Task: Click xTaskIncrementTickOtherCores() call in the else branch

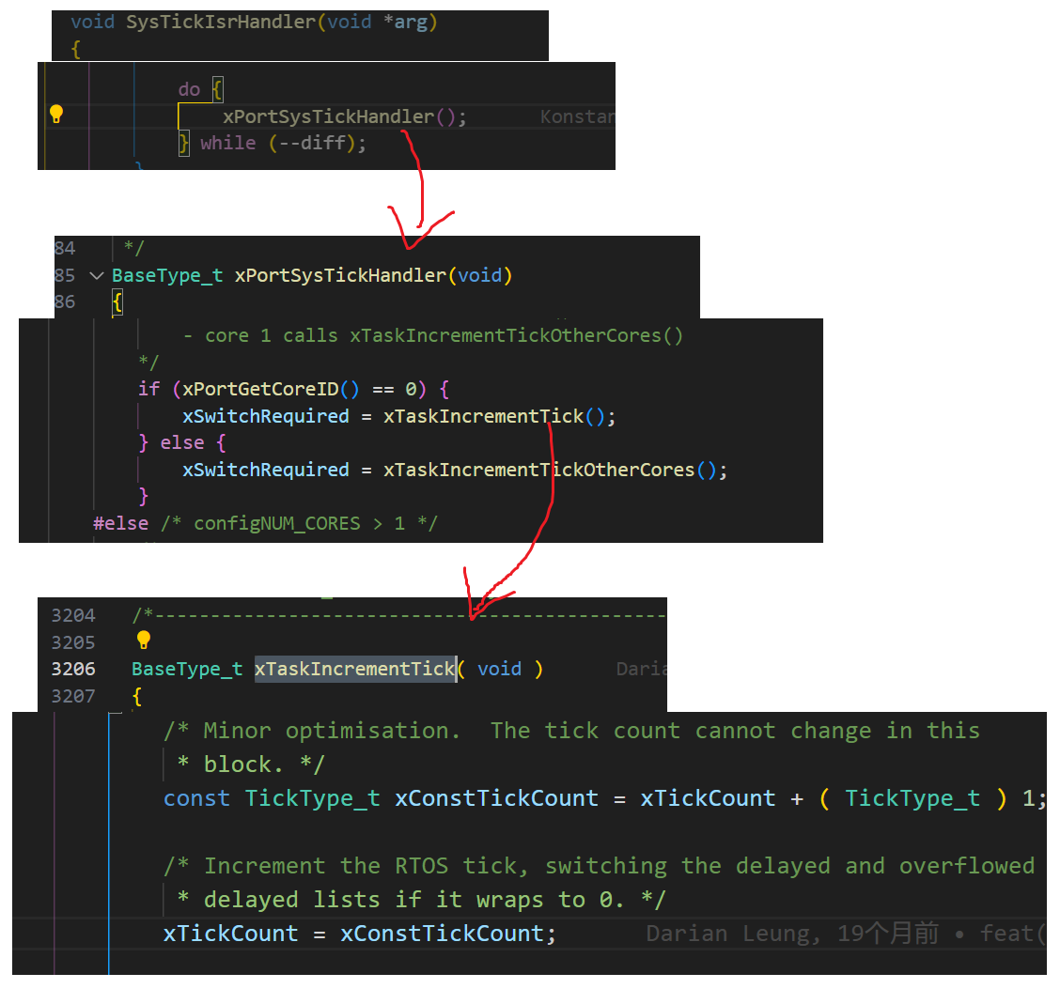Action: 555,470
